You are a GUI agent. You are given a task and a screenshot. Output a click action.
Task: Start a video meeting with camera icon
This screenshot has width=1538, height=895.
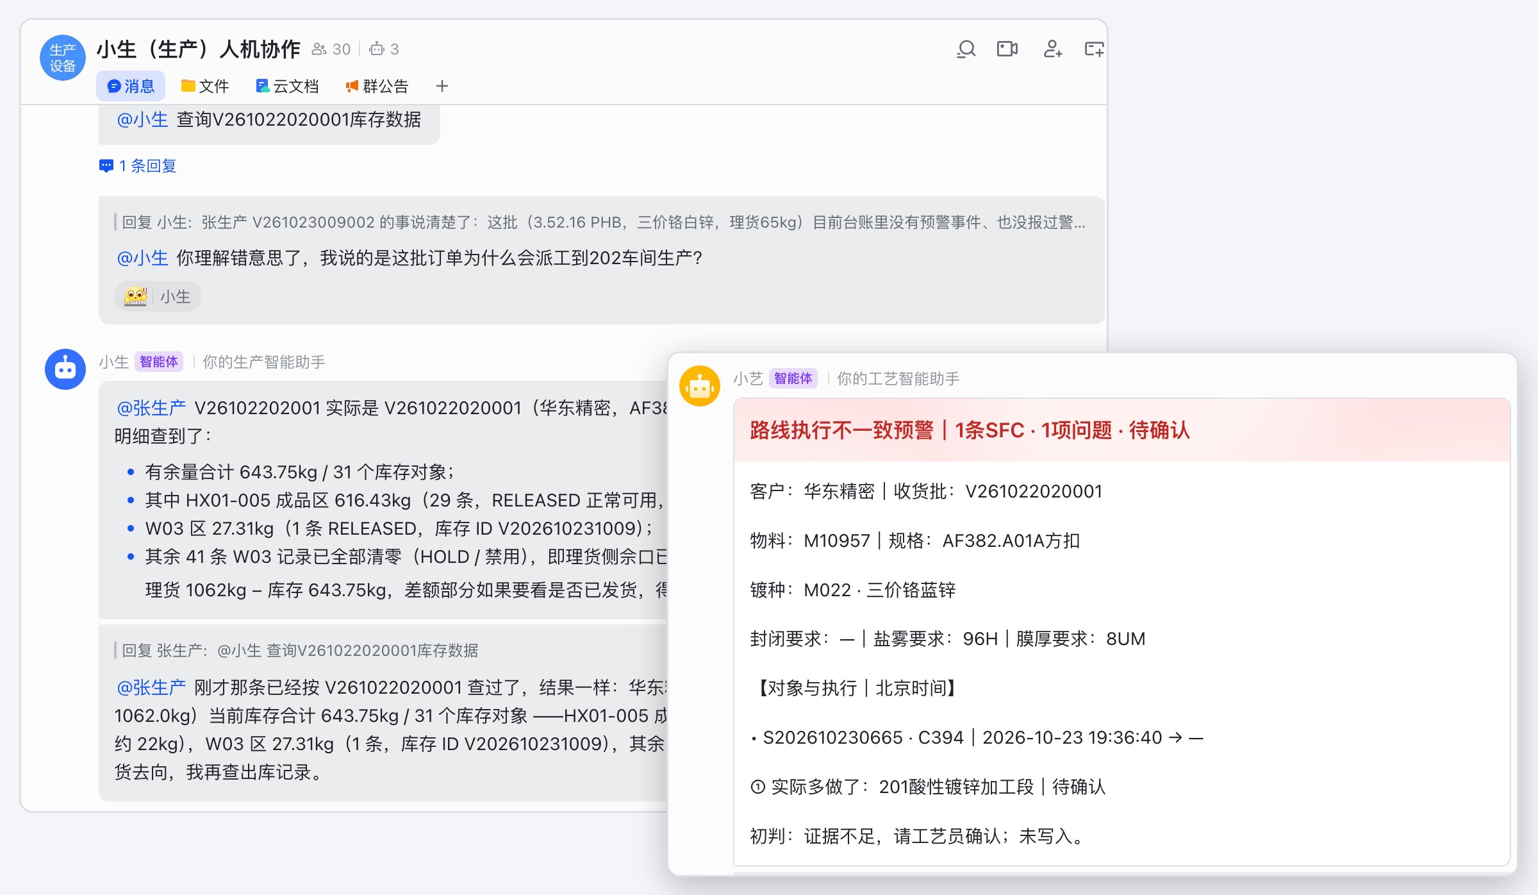coord(1007,49)
